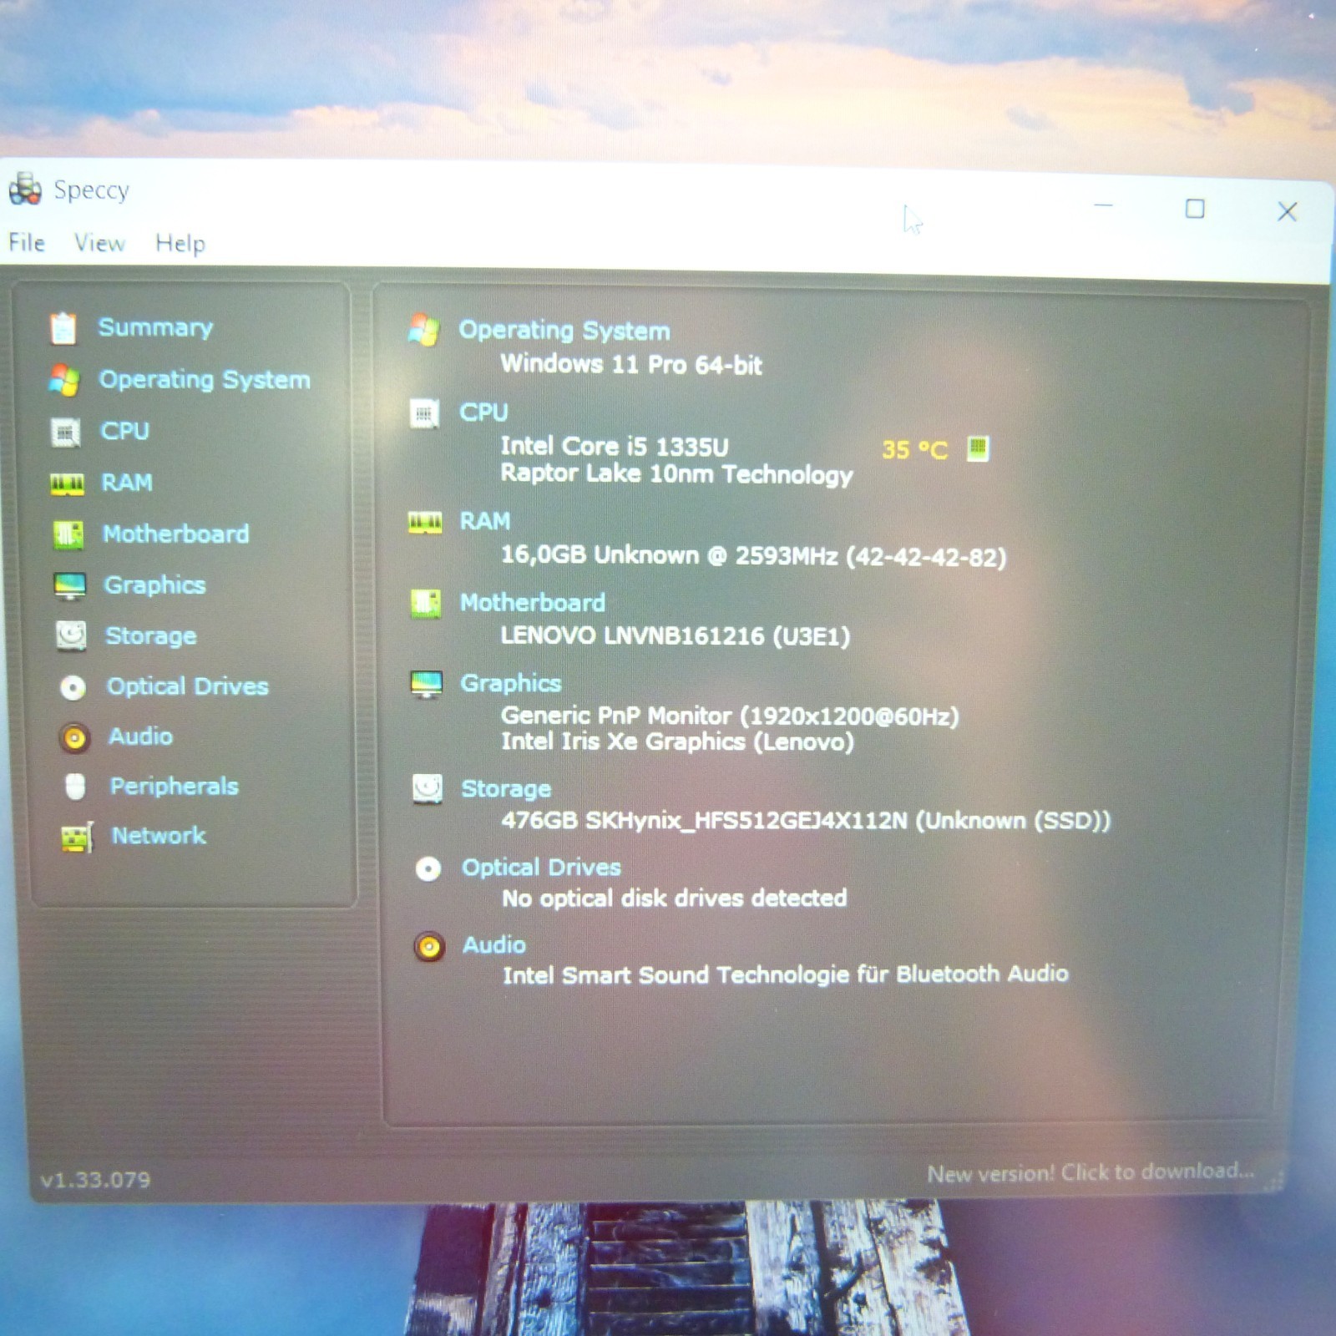This screenshot has height=1336, width=1336.
Task: Click the Motherboard icon in sidebar
Action: [68, 534]
